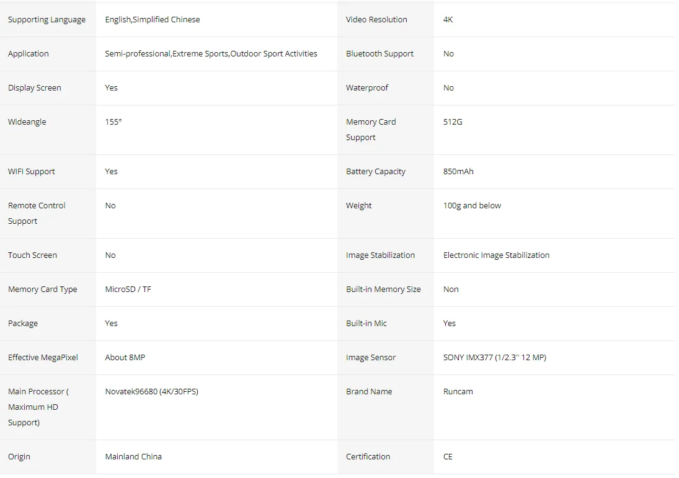The width and height of the screenshot is (679, 478).
Task: Select the "Novatek96680 (4K/30FPS)" processor value
Action: [x=151, y=392]
